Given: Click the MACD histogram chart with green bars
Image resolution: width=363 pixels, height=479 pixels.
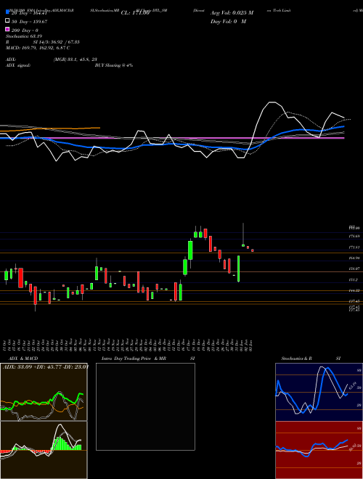Looking at the screenshot, I should [x=44, y=450].
